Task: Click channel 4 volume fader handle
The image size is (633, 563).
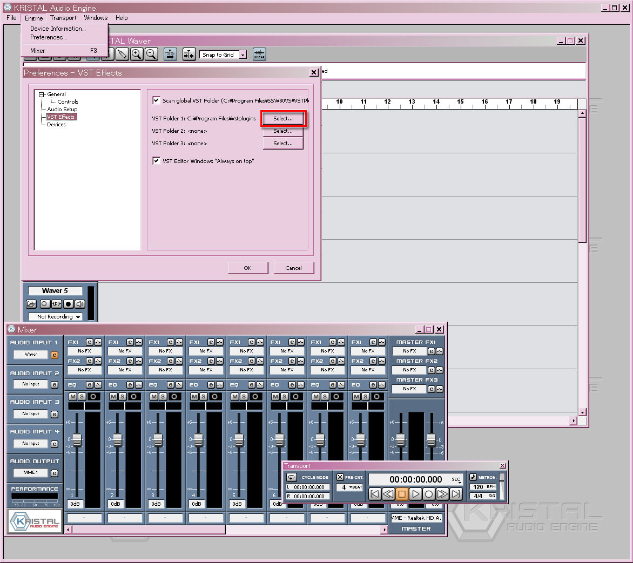Action: 198,440
